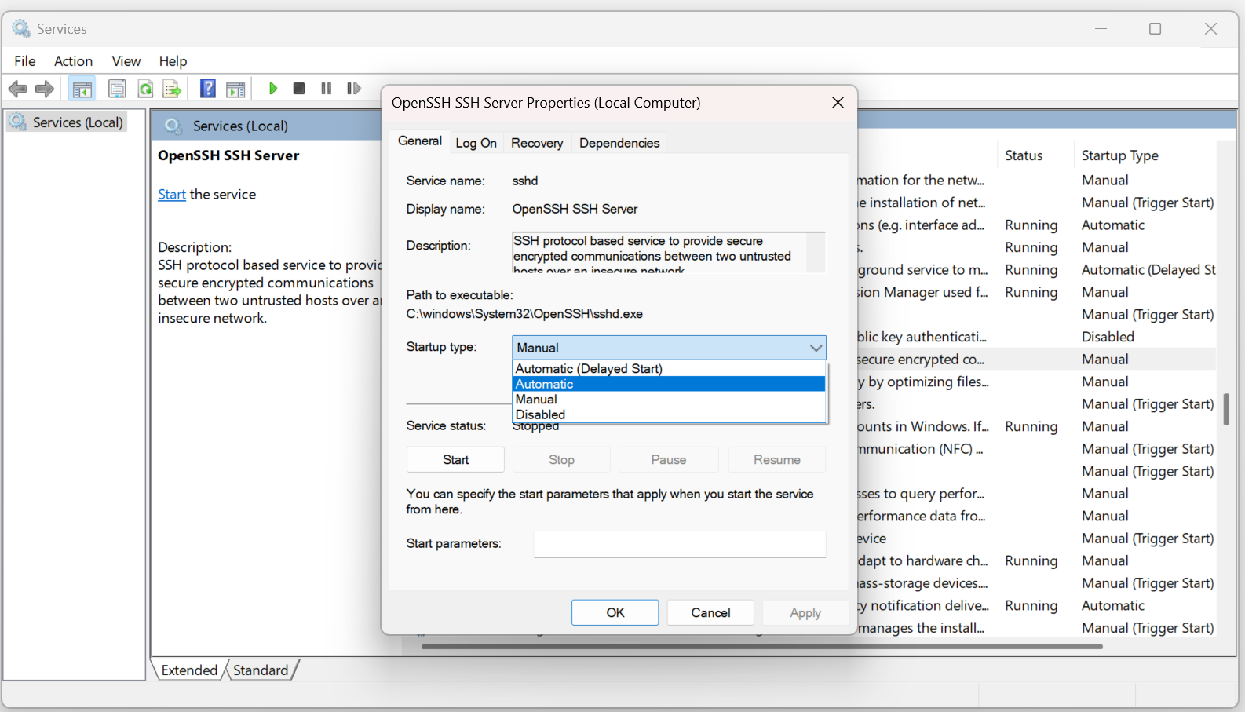Click the Forward arrow toolbar icon
Viewport: 1245px width, 712px height.
coord(45,89)
